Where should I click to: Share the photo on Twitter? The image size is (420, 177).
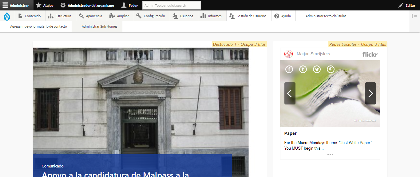point(317,69)
